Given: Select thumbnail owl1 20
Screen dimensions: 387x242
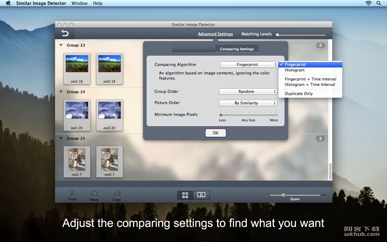Looking at the screenshot, I should (x=77, y=115).
